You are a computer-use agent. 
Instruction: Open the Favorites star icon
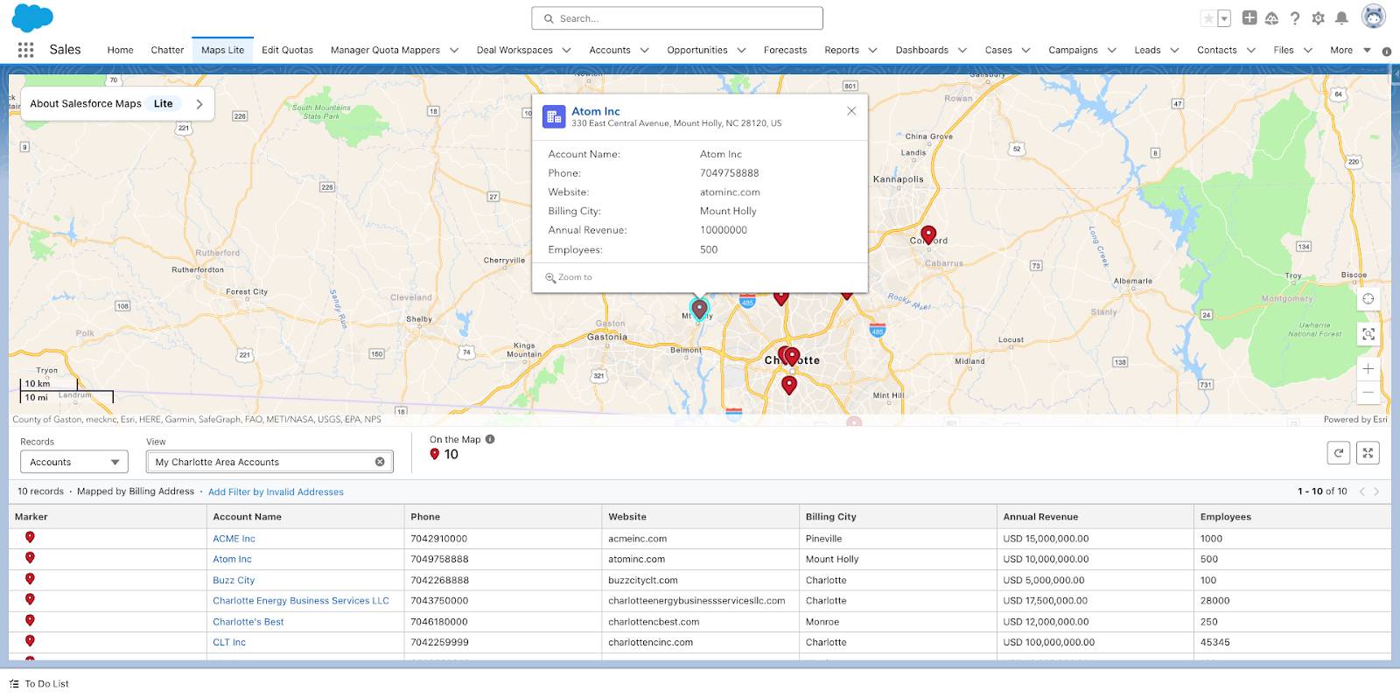1208,18
